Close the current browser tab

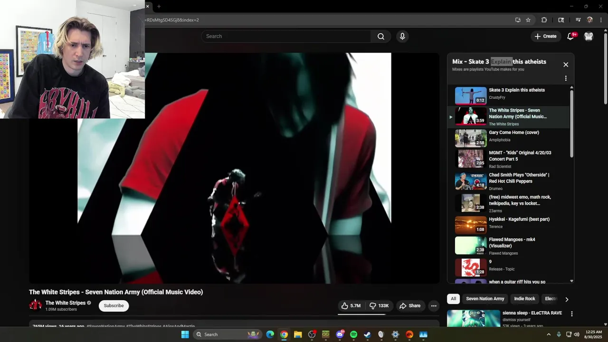[x=147, y=6]
